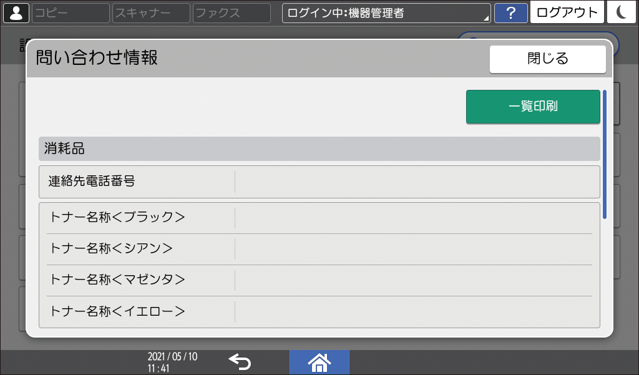Select the トナー名称<マゼンタ> row
The image size is (639, 375).
418,279
